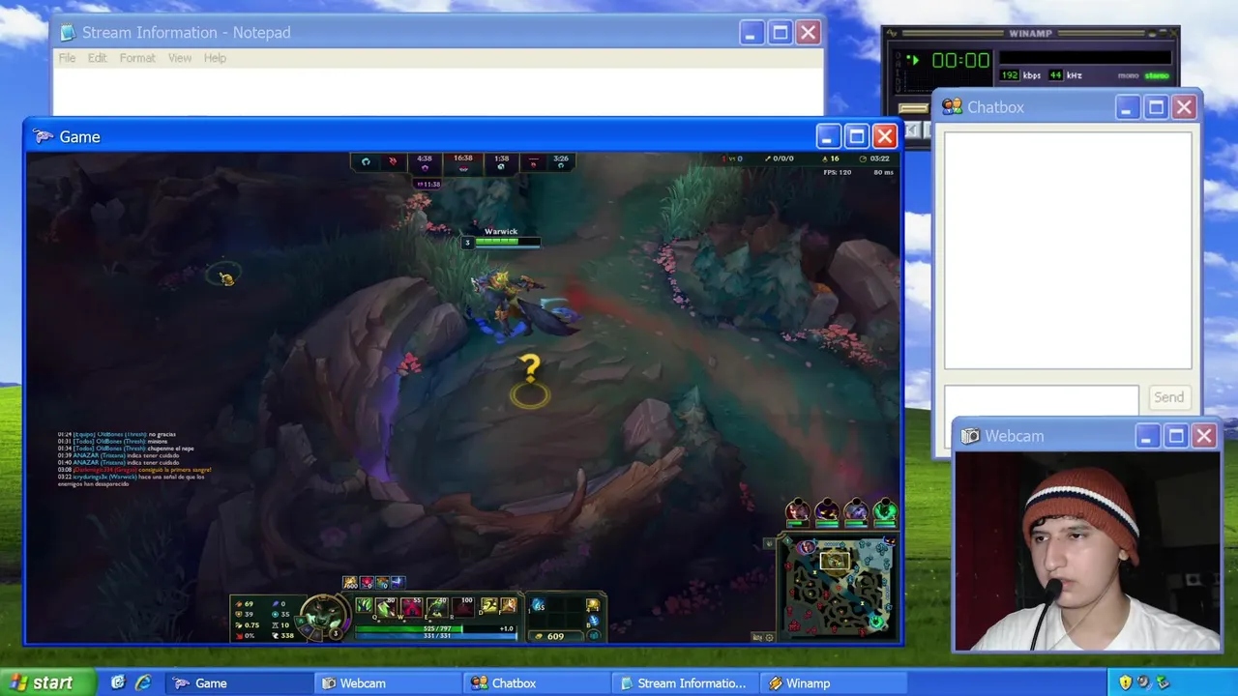Click the minimap in the Game window
This screenshot has height=696, width=1238.
click(x=838, y=588)
